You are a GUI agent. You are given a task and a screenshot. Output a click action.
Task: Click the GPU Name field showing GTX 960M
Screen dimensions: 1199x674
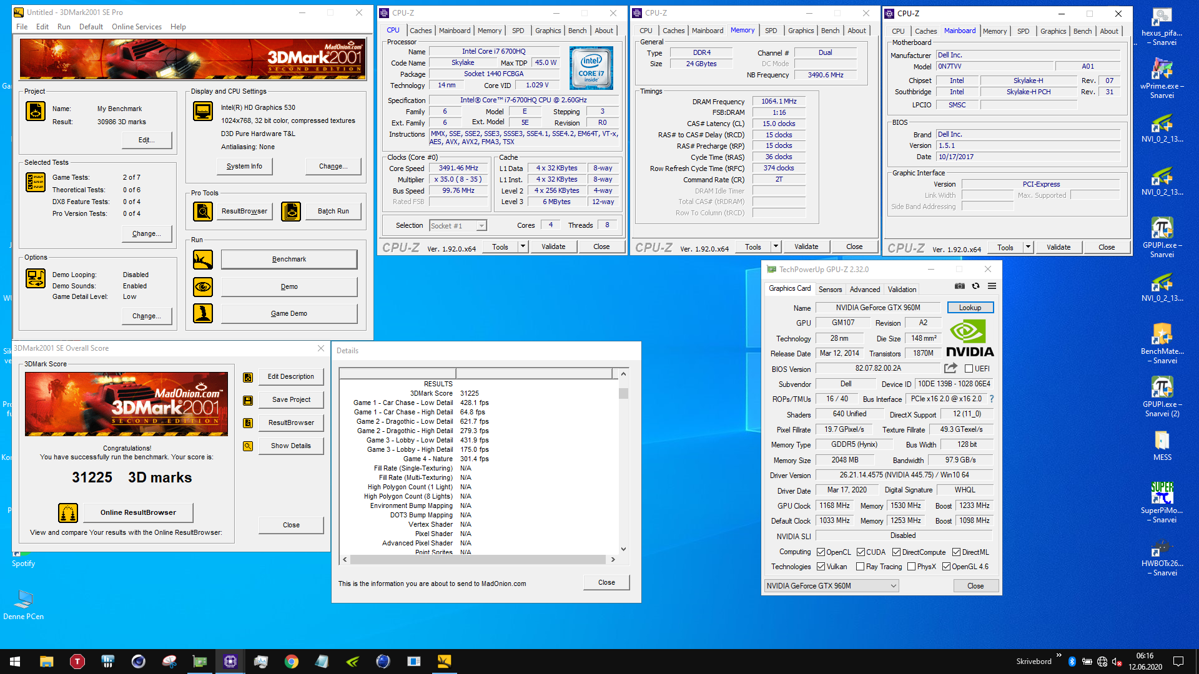[877, 308]
